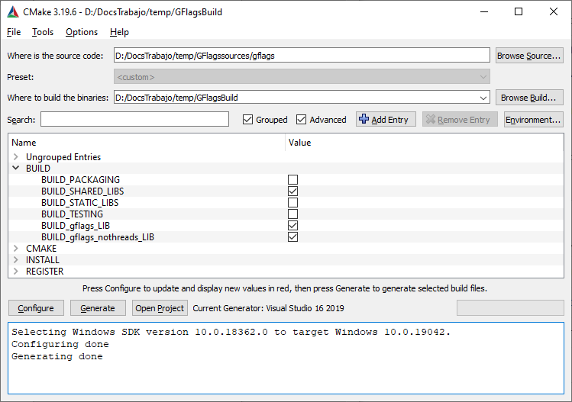Click the Value column header
The image size is (572, 402).
coord(425,143)
